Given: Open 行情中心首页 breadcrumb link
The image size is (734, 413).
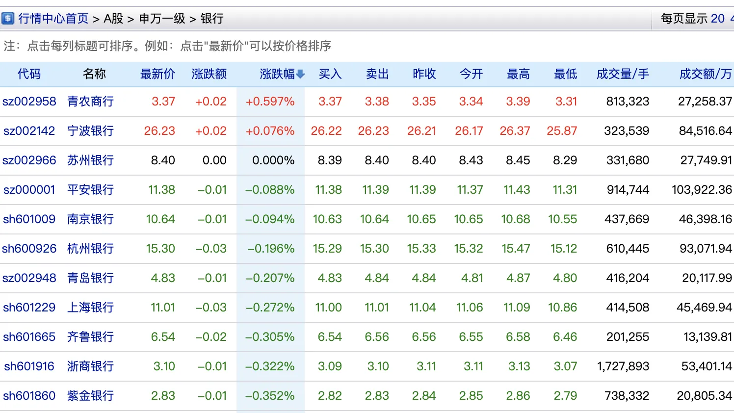Looking at the screenshot, I should point(53,19).
